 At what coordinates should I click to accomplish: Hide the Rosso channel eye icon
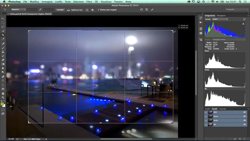pyautogui.click(x=206, y=116)
